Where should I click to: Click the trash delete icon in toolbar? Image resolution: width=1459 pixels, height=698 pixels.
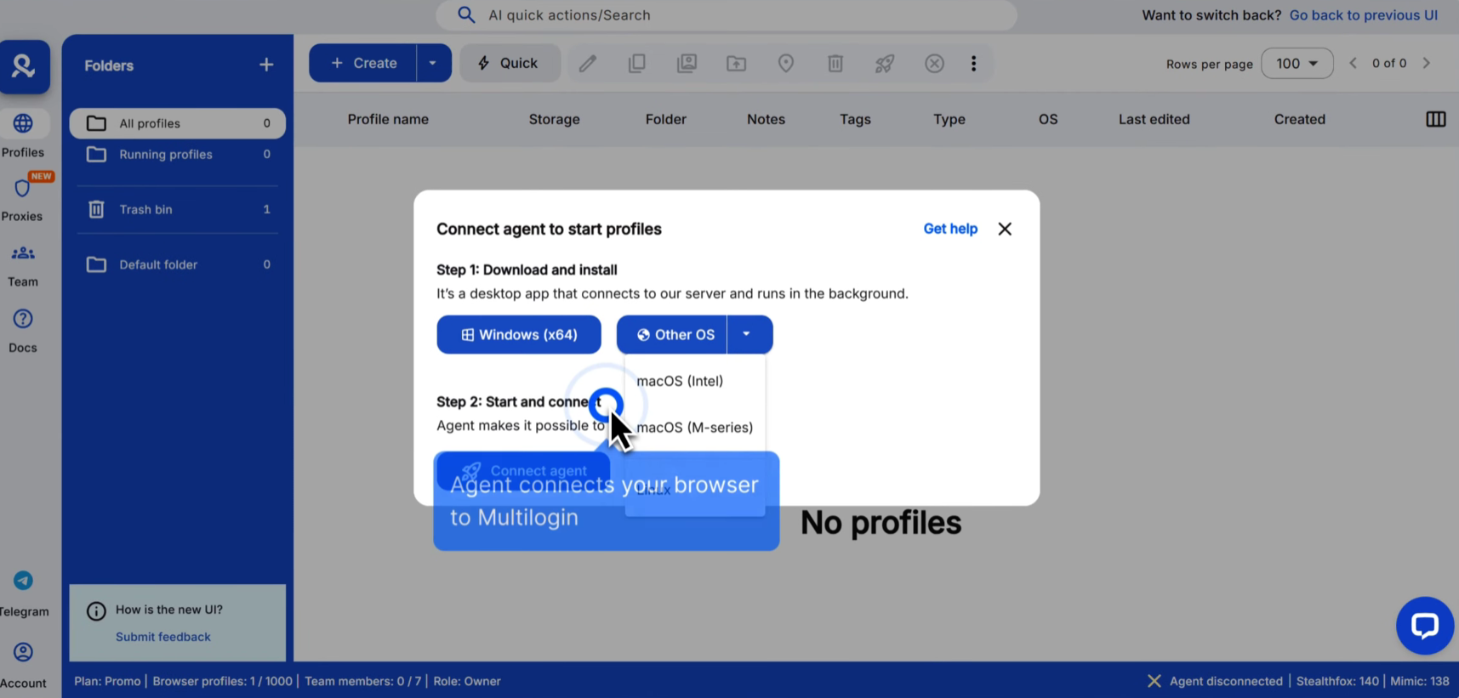(835, 64)
